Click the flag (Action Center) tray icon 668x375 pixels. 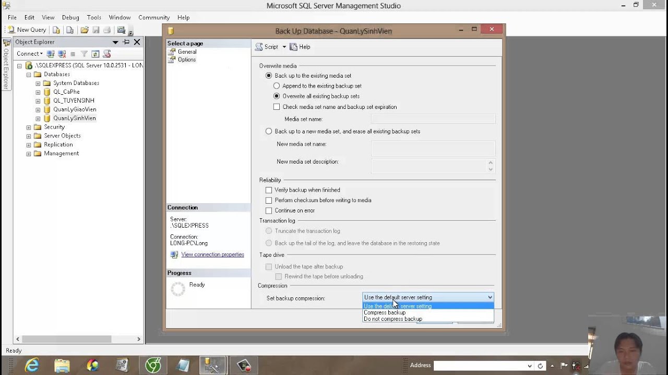pyautogui.click(x=564, y=366)
